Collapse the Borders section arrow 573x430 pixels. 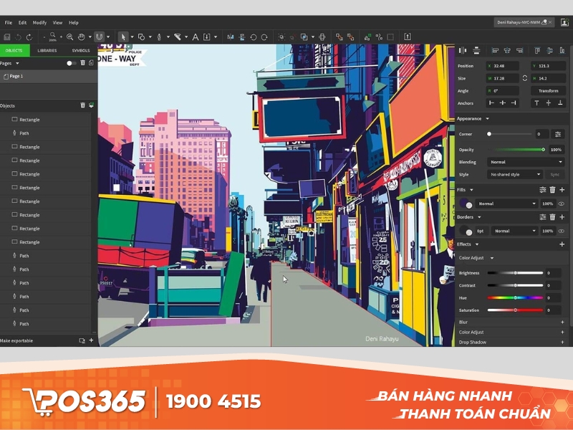point(479,217)
